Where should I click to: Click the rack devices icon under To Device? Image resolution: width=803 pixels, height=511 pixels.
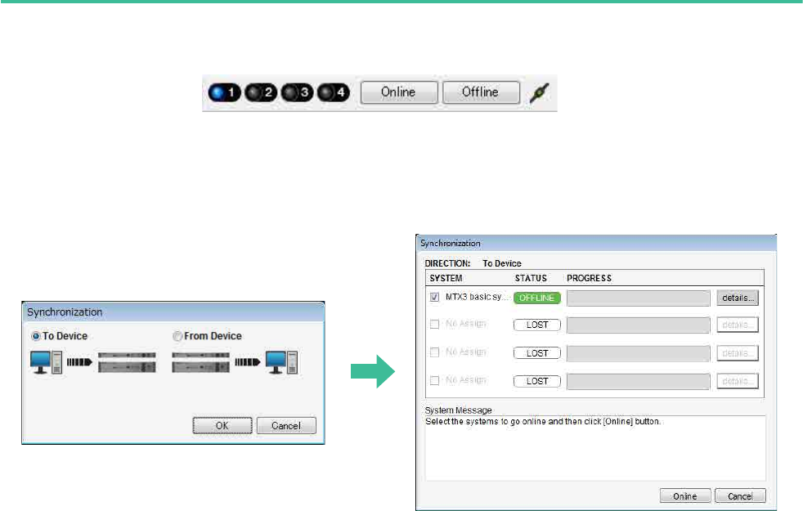[x=127, y=362]
